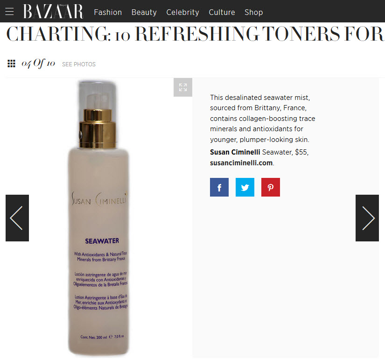Image resolution: width=385 pixels, height=360 pixels.
Task: Advance to the next slide arrow
Action: 367,218
